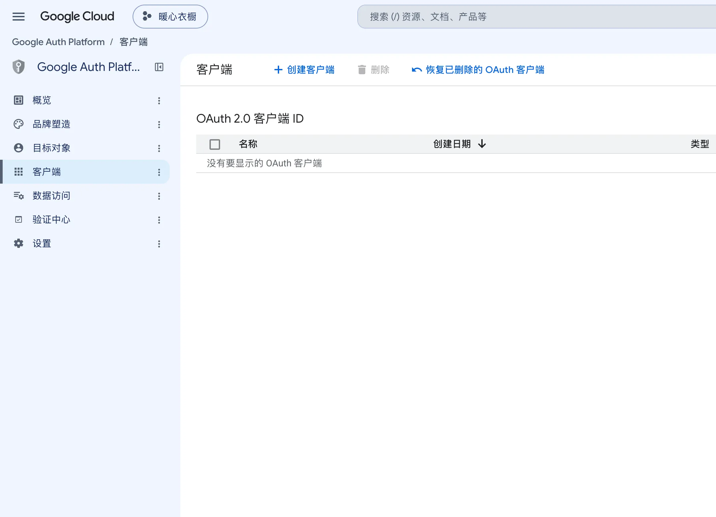Open the 暖心衣橱 project picker
This screenshot has height=517, width=716.
coord(170,17)
